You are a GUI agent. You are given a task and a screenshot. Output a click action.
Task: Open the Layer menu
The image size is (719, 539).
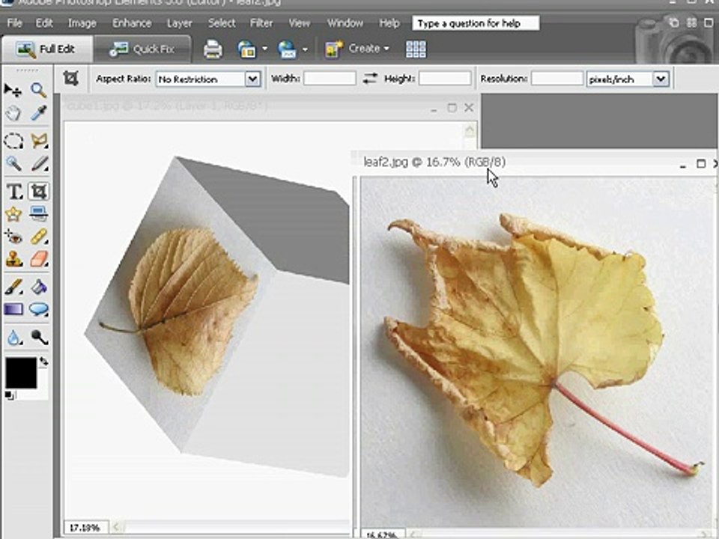(179, 23)
